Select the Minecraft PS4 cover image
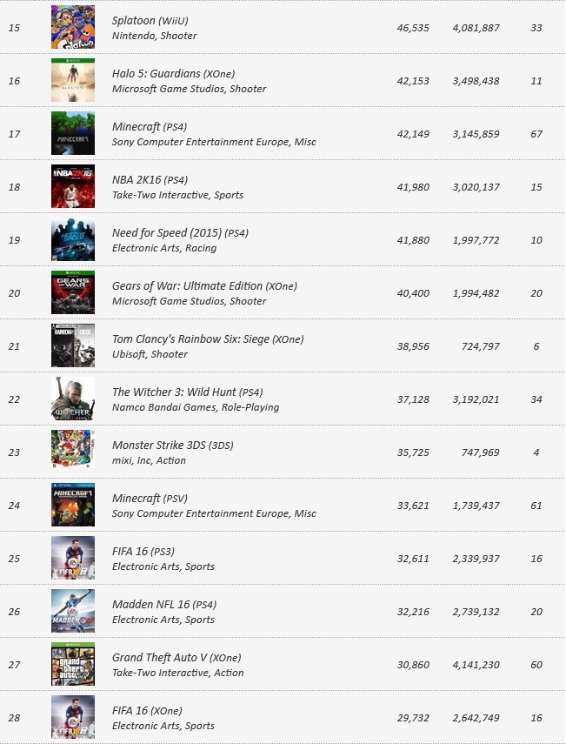 tap(73, 133)
